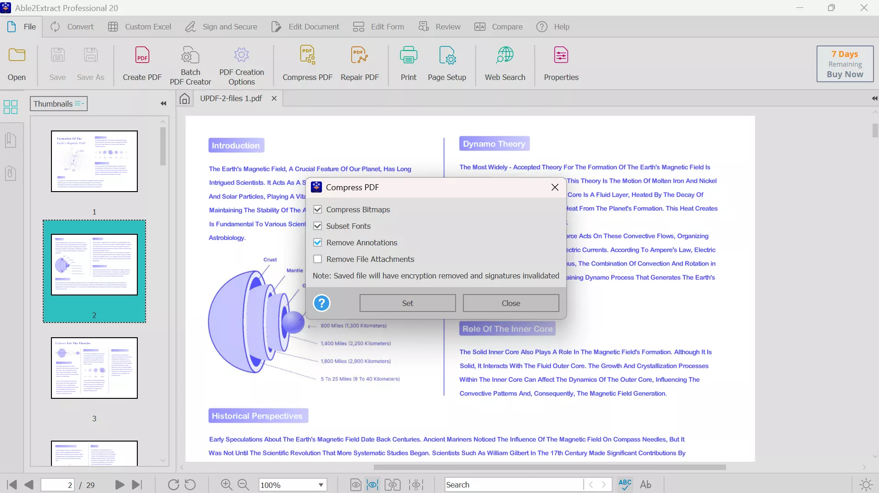Click Set in the Compress PDF dialog
Image resolution: width=879 pixels, height=493 pixels.
tap(407, 303)
